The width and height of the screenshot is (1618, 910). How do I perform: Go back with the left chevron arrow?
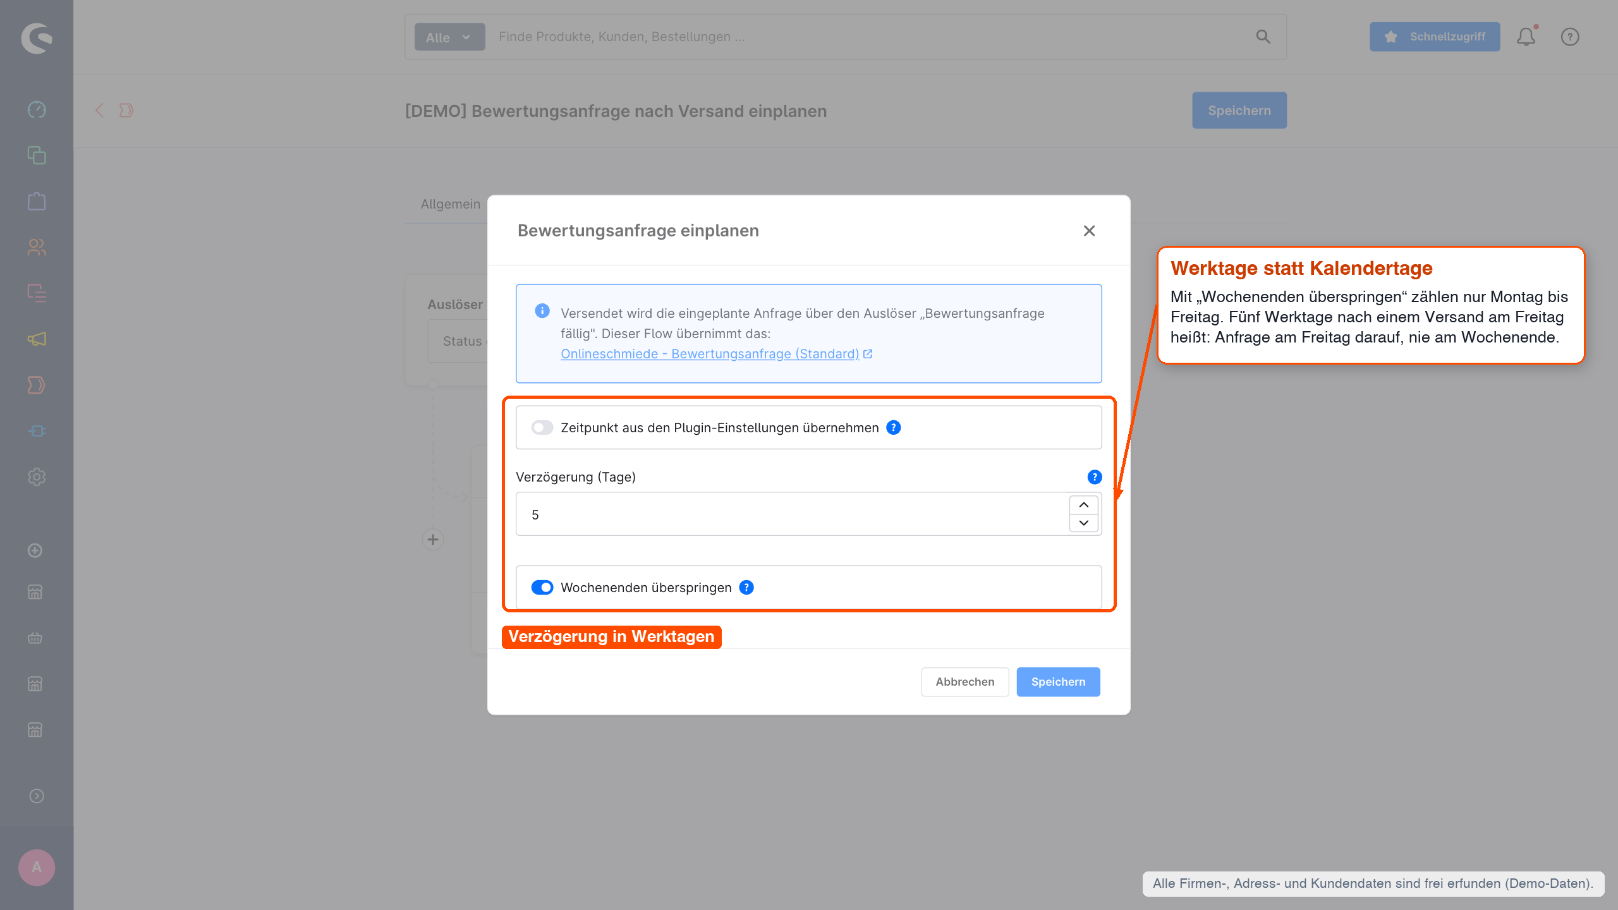[99, 111]
